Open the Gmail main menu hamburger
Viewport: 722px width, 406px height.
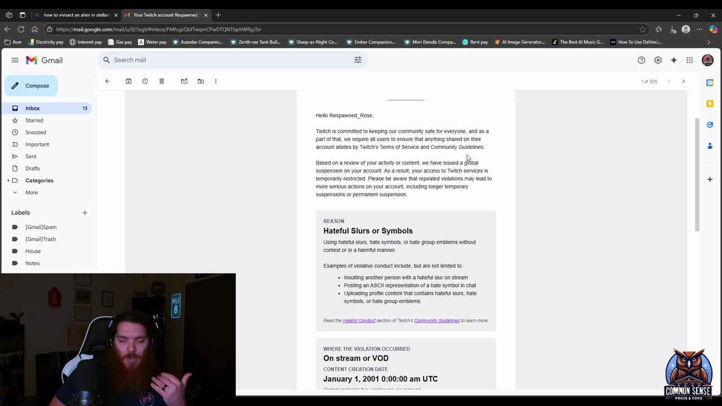(x=15, y=60)
